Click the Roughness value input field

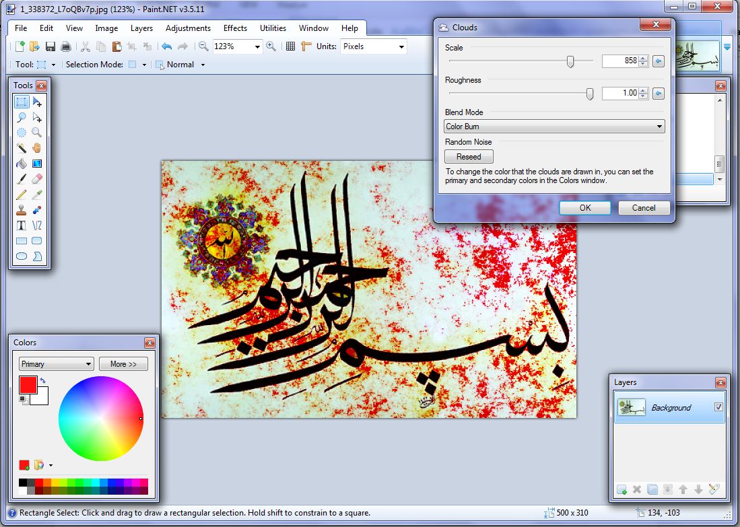pos(619,94)
